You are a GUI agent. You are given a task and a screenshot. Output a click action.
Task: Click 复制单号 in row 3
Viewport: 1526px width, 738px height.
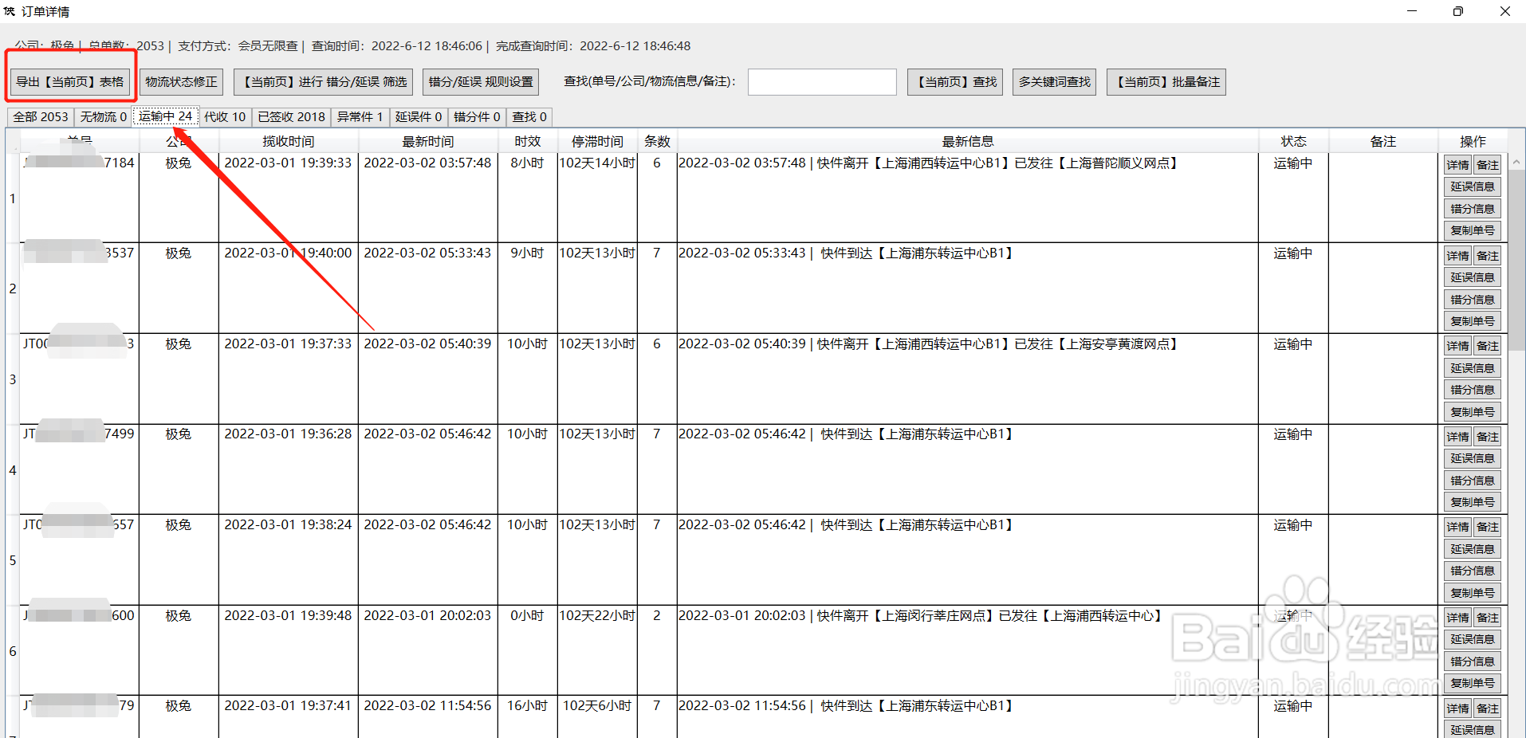[x=1473, y=412]
